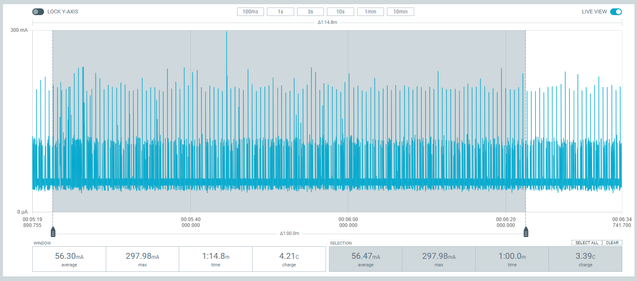Screen dimensions: 637x281
Task: Clear the current selection
Action: [612, 243]
